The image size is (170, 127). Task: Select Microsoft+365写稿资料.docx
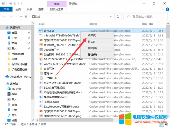coord(62,83)
